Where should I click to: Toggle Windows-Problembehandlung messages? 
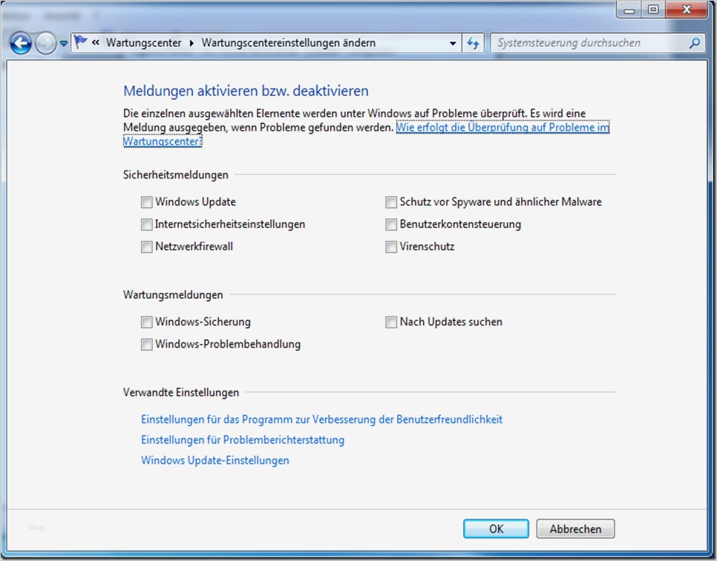click(146, 344)
